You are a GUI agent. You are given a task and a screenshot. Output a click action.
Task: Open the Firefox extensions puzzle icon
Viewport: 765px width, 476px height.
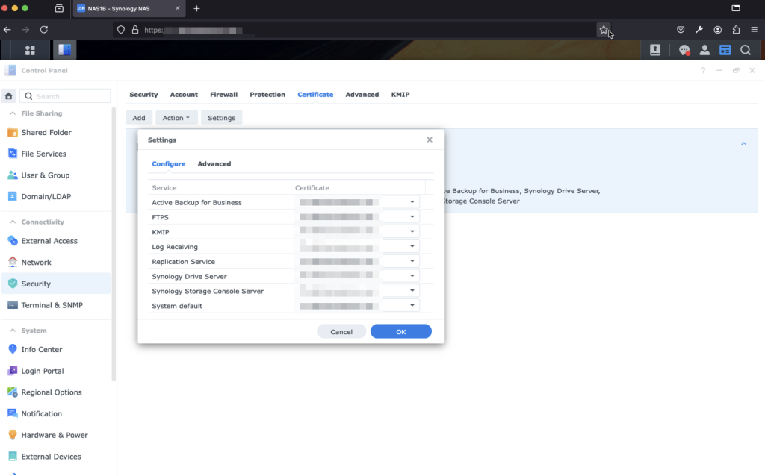[x=736, y=30]
